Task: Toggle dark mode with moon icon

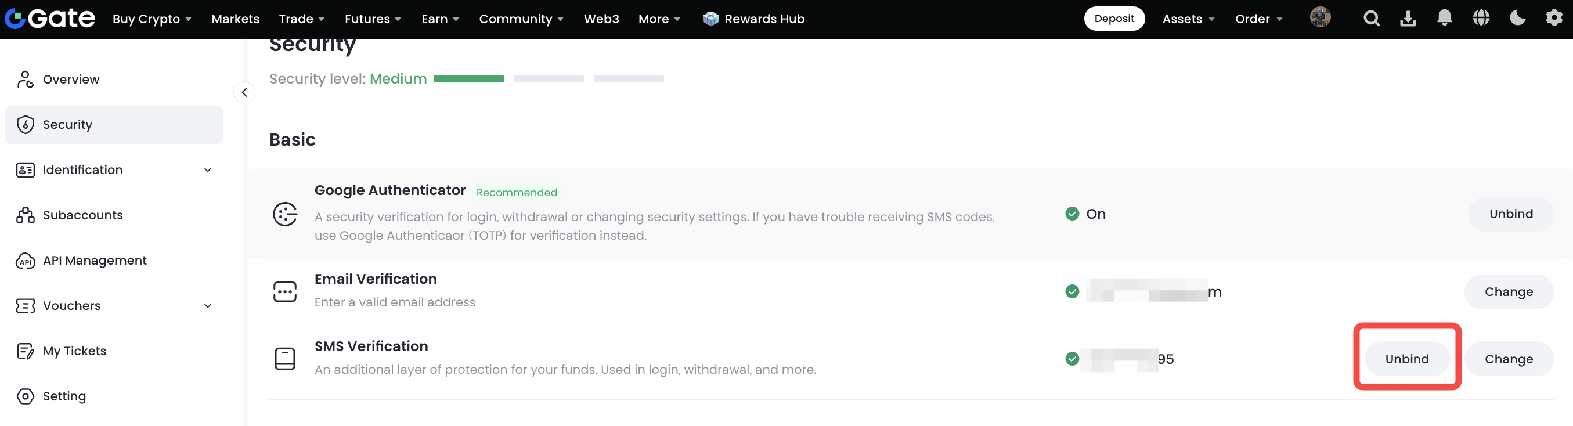Action: pyautogui.click(x=1517, y=19)
